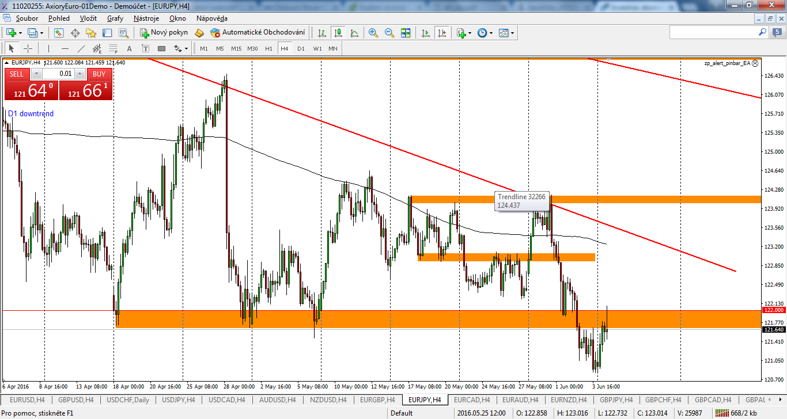This screenshot has width=787, height=419.
Task: Expand the Profiles dropdown arrow
Action: [42, 33]
